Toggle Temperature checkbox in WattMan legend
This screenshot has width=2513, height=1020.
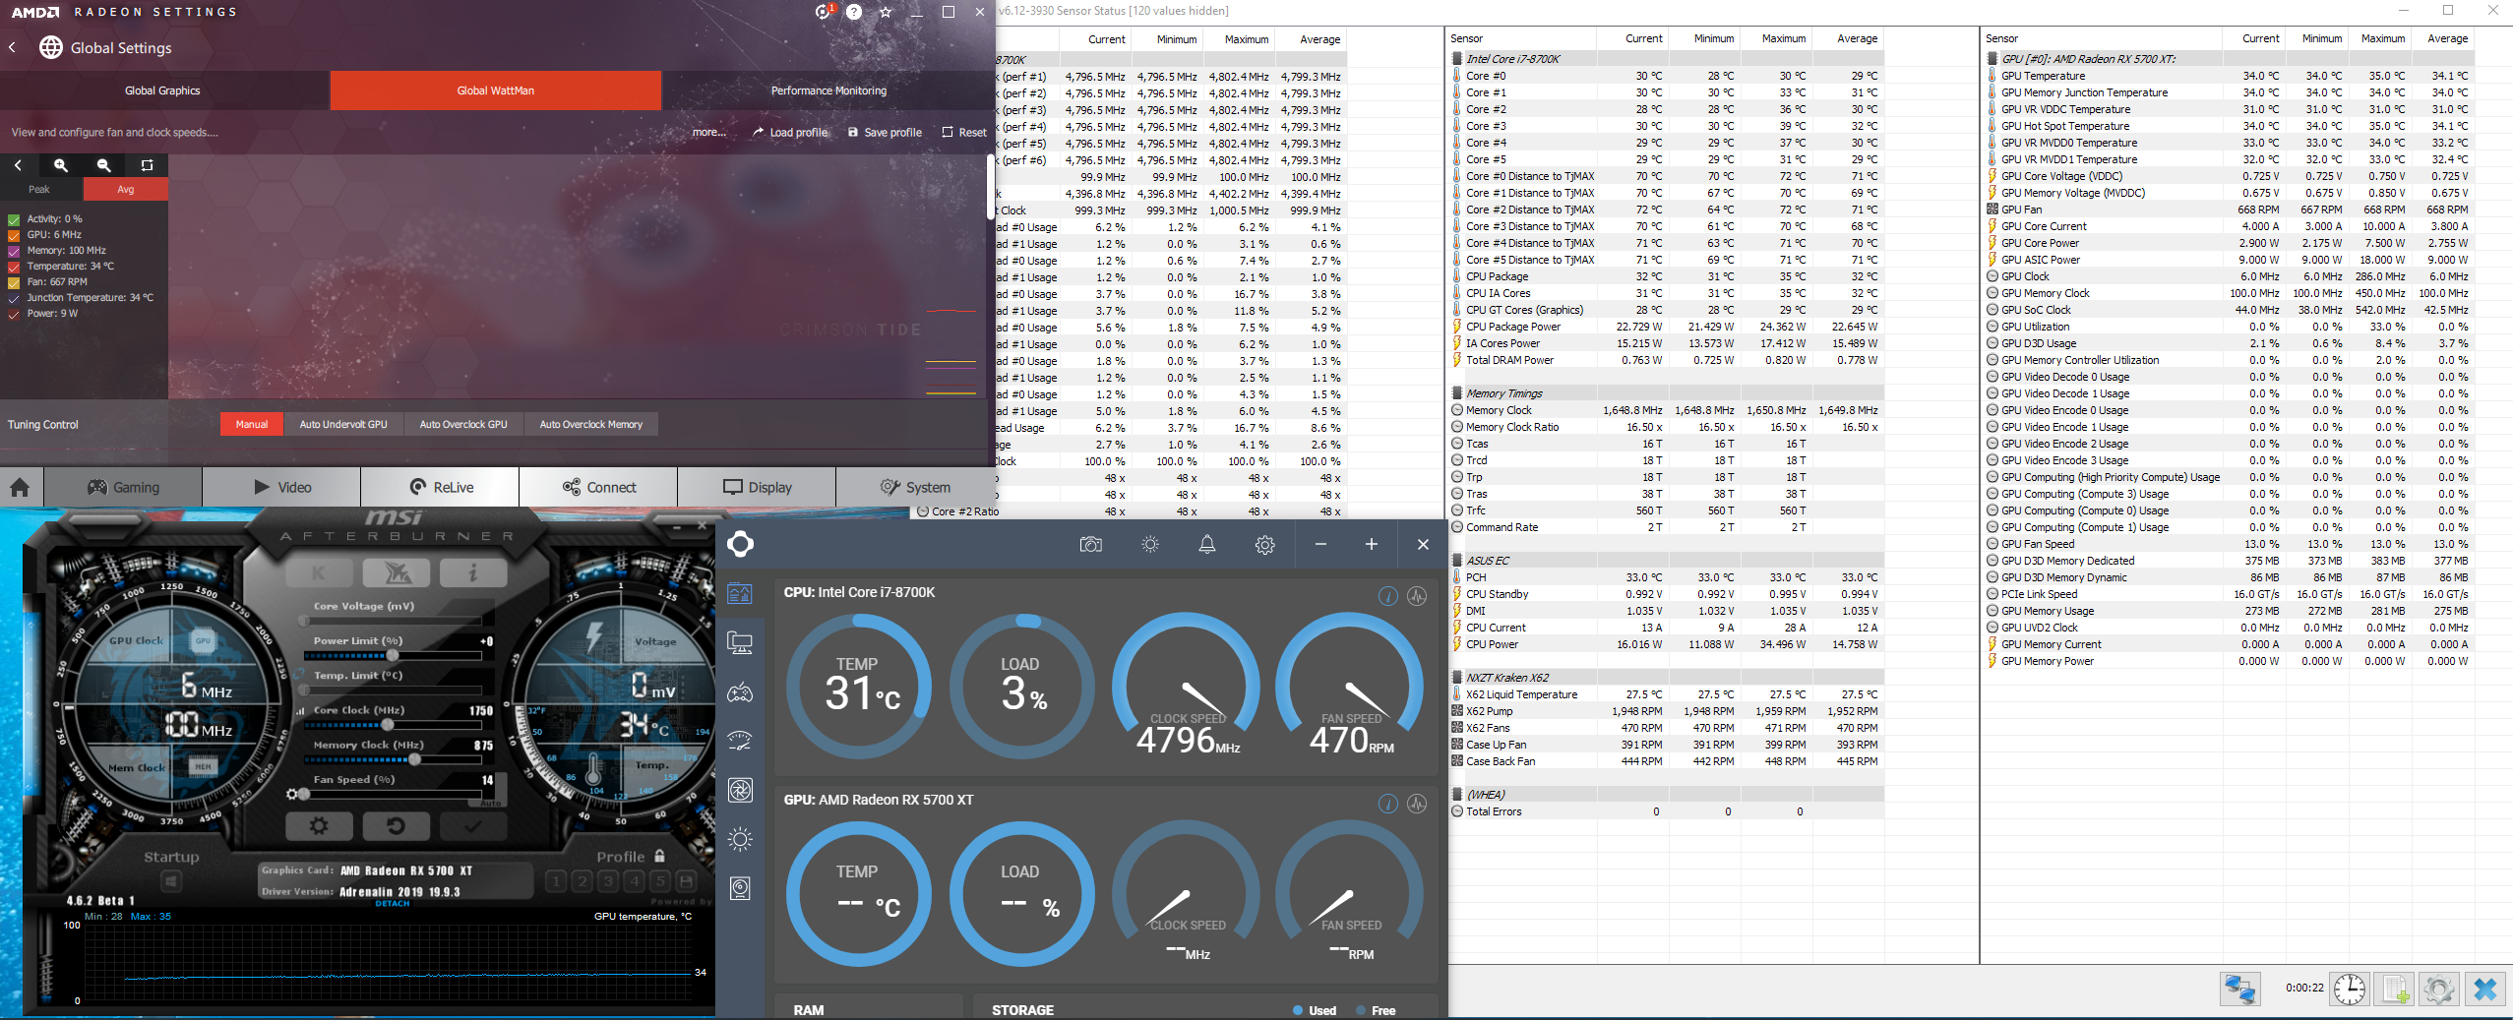point(14,267)
